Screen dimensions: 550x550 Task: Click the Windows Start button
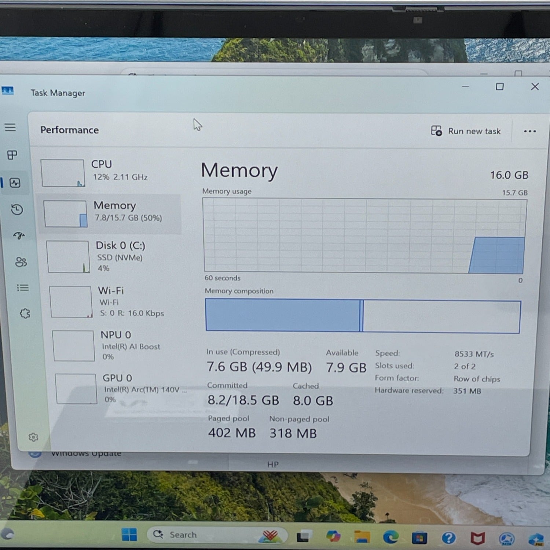129,535
